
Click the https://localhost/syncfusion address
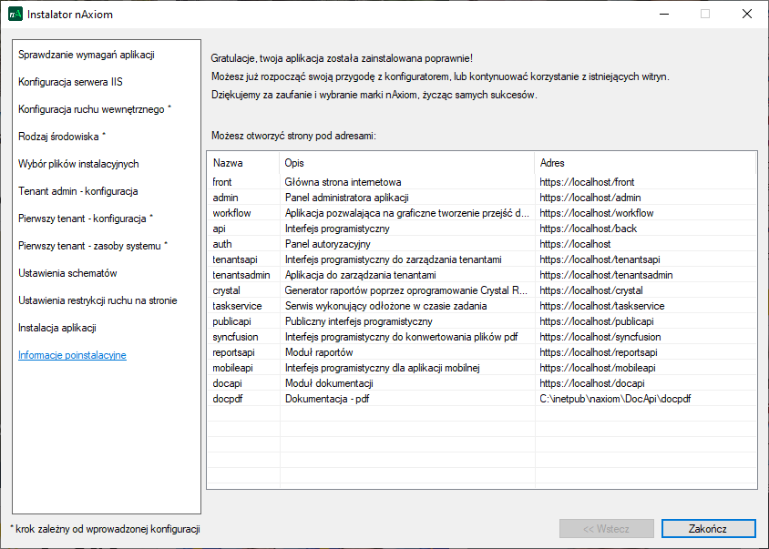[x=600, y=337]
